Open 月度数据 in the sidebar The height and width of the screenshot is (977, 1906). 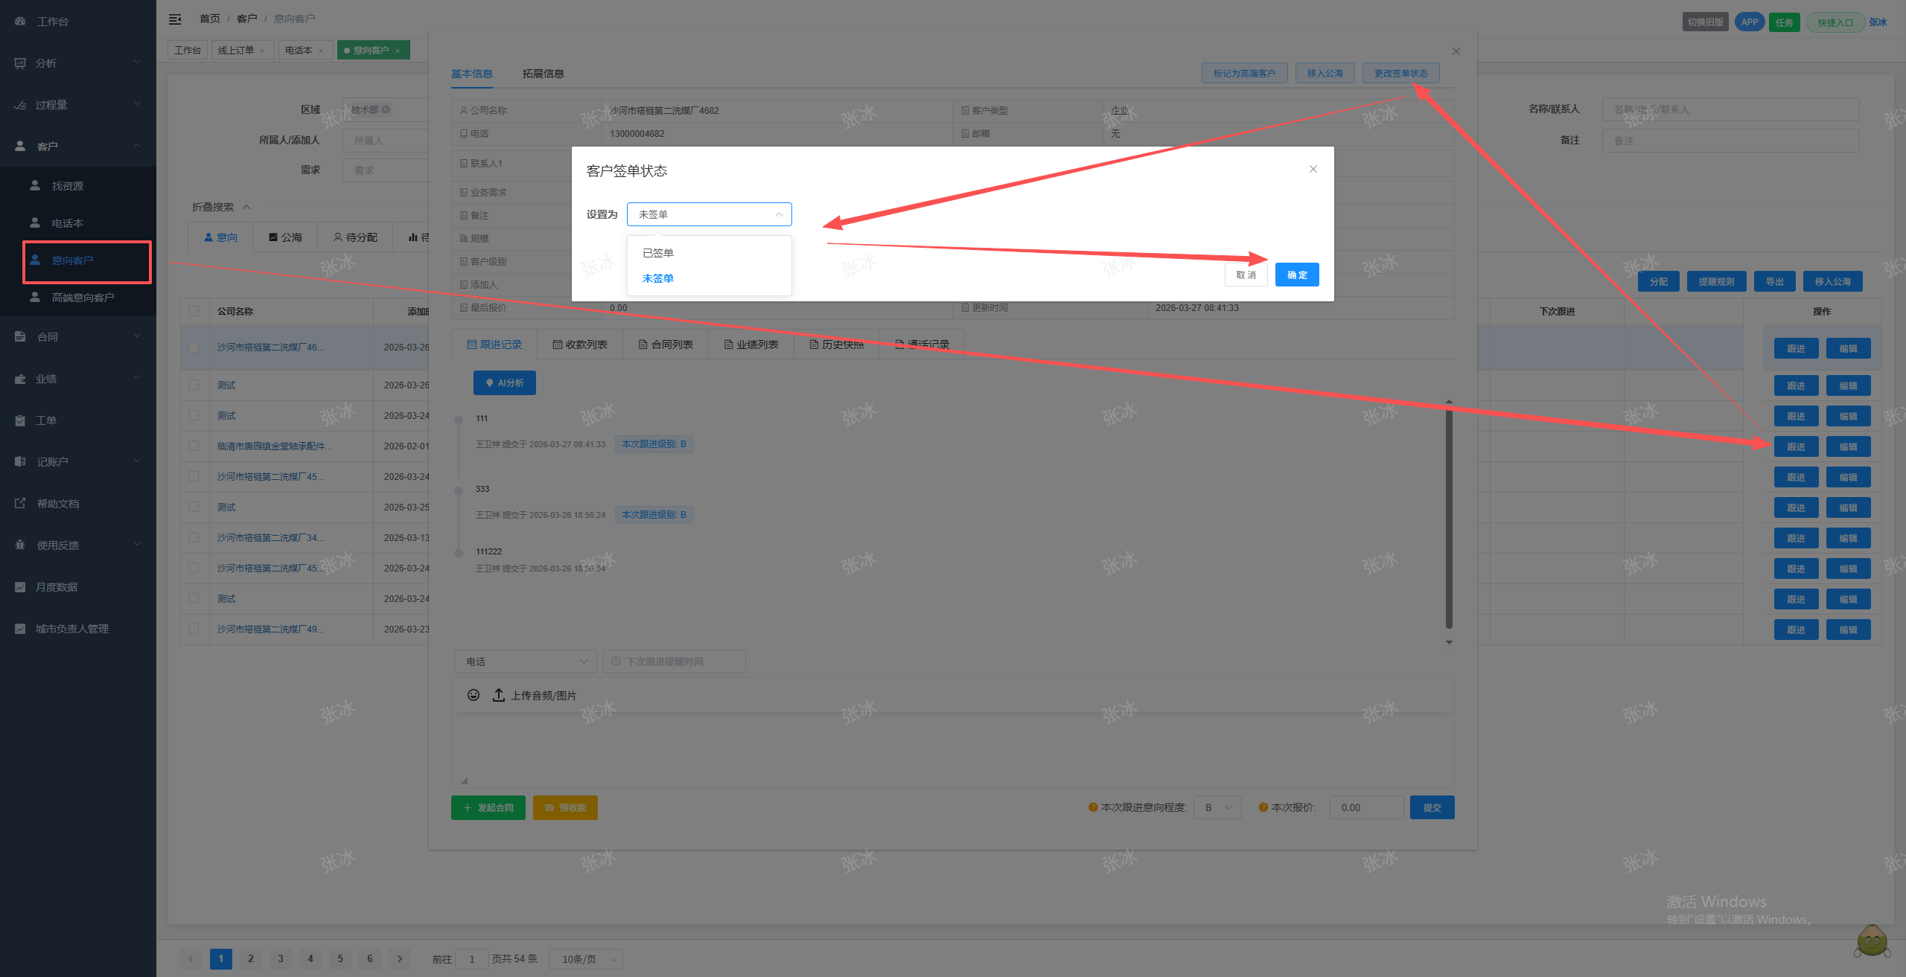57,587
